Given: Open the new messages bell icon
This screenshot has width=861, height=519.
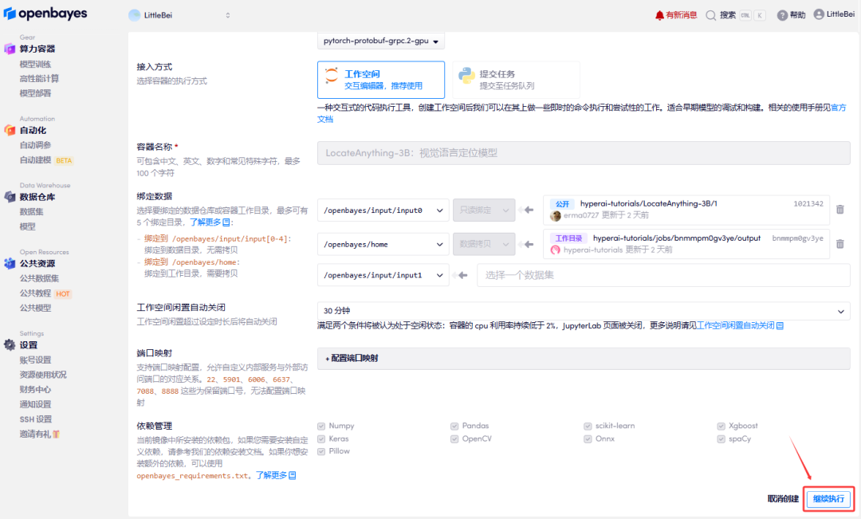Looking at the screenshot, I should (659, 15).
